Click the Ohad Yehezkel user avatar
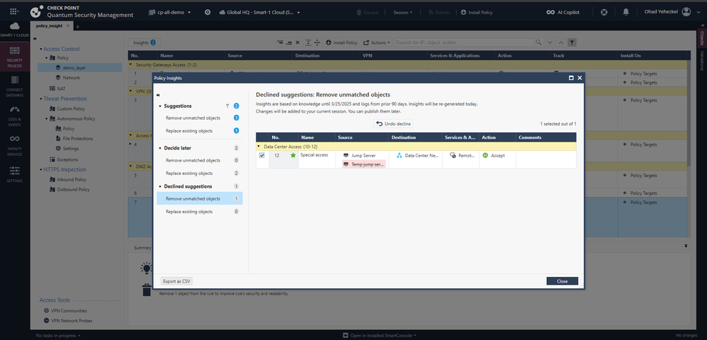 tap(686, 12)
